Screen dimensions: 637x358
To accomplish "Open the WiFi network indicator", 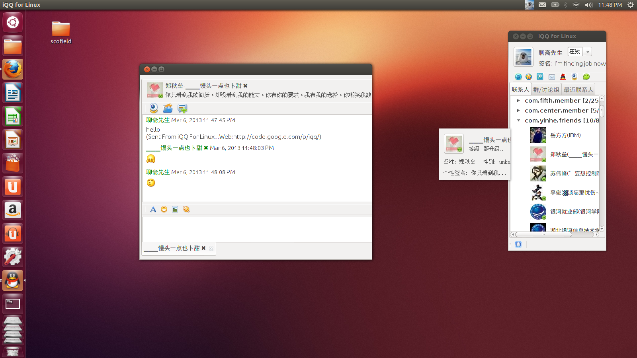I will [x=576, y=5].
